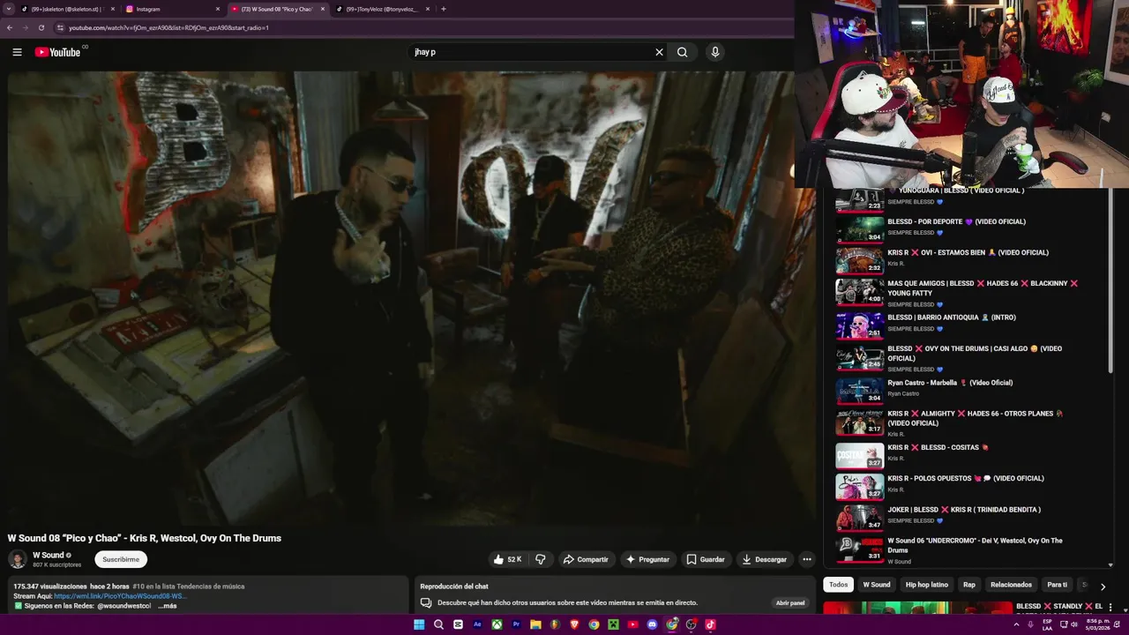Screen dimensions: 1129x635
Task: Open the YouTube hamburger guide menu
Action: [17, 52]
